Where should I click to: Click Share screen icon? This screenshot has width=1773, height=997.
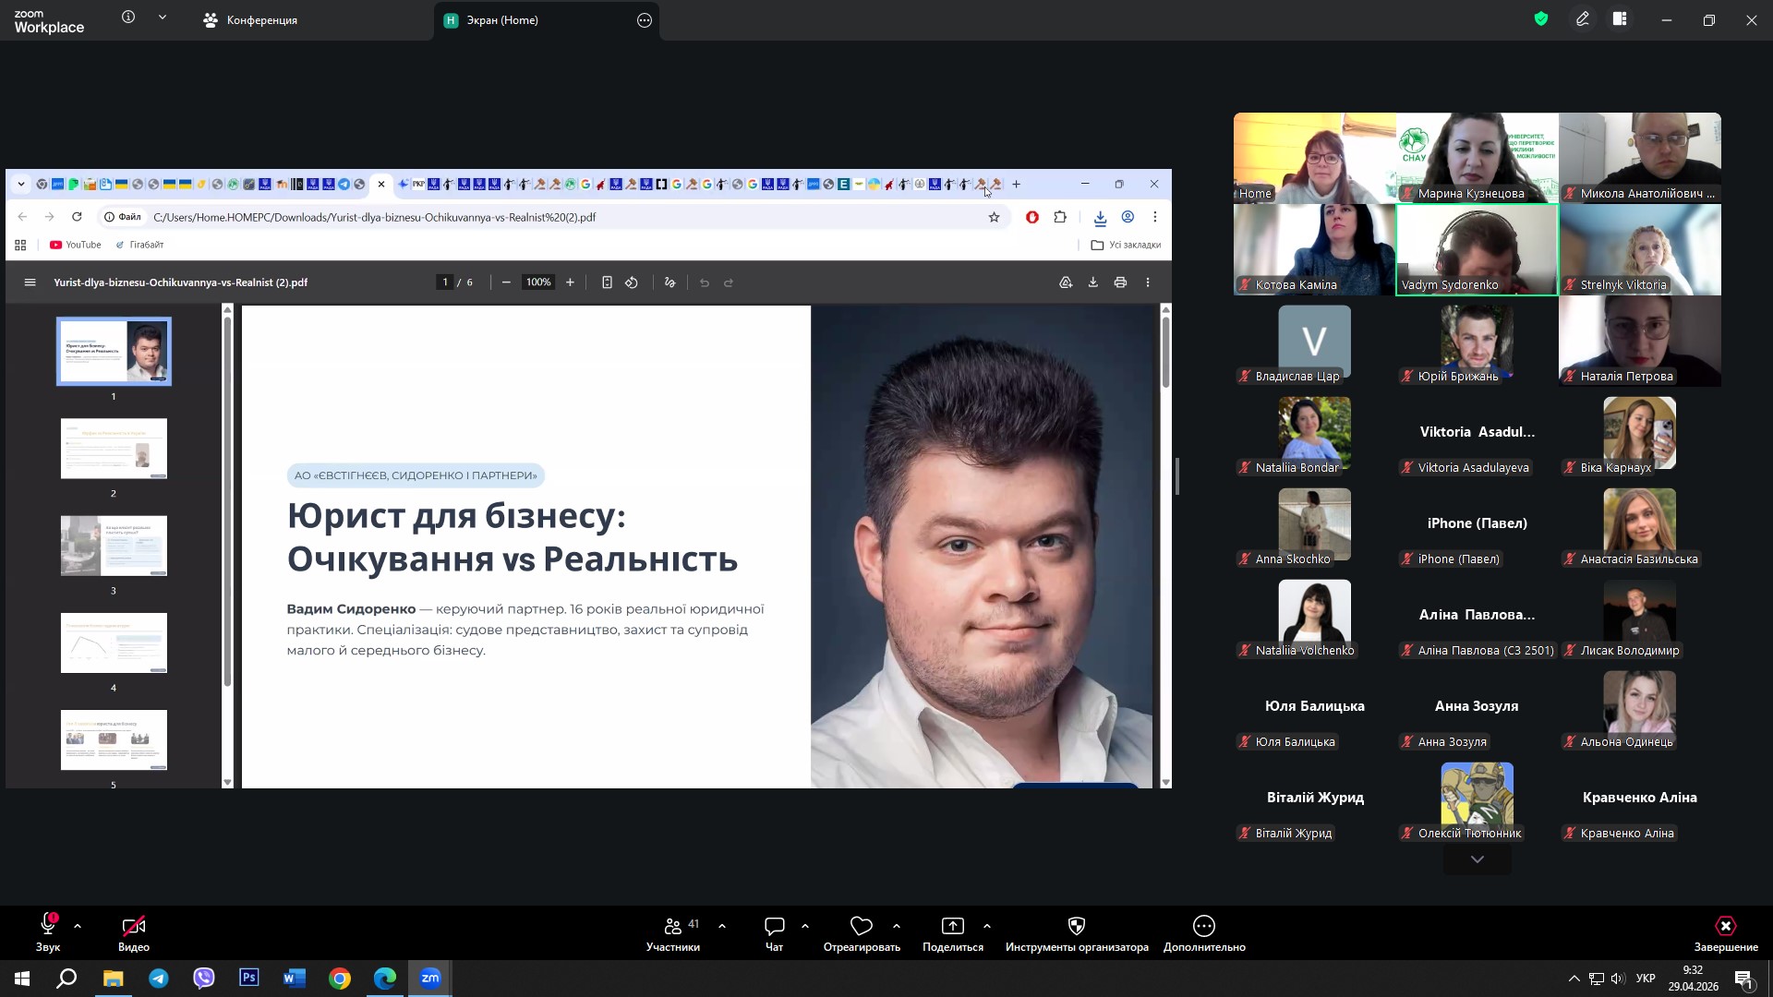[952, 927]
